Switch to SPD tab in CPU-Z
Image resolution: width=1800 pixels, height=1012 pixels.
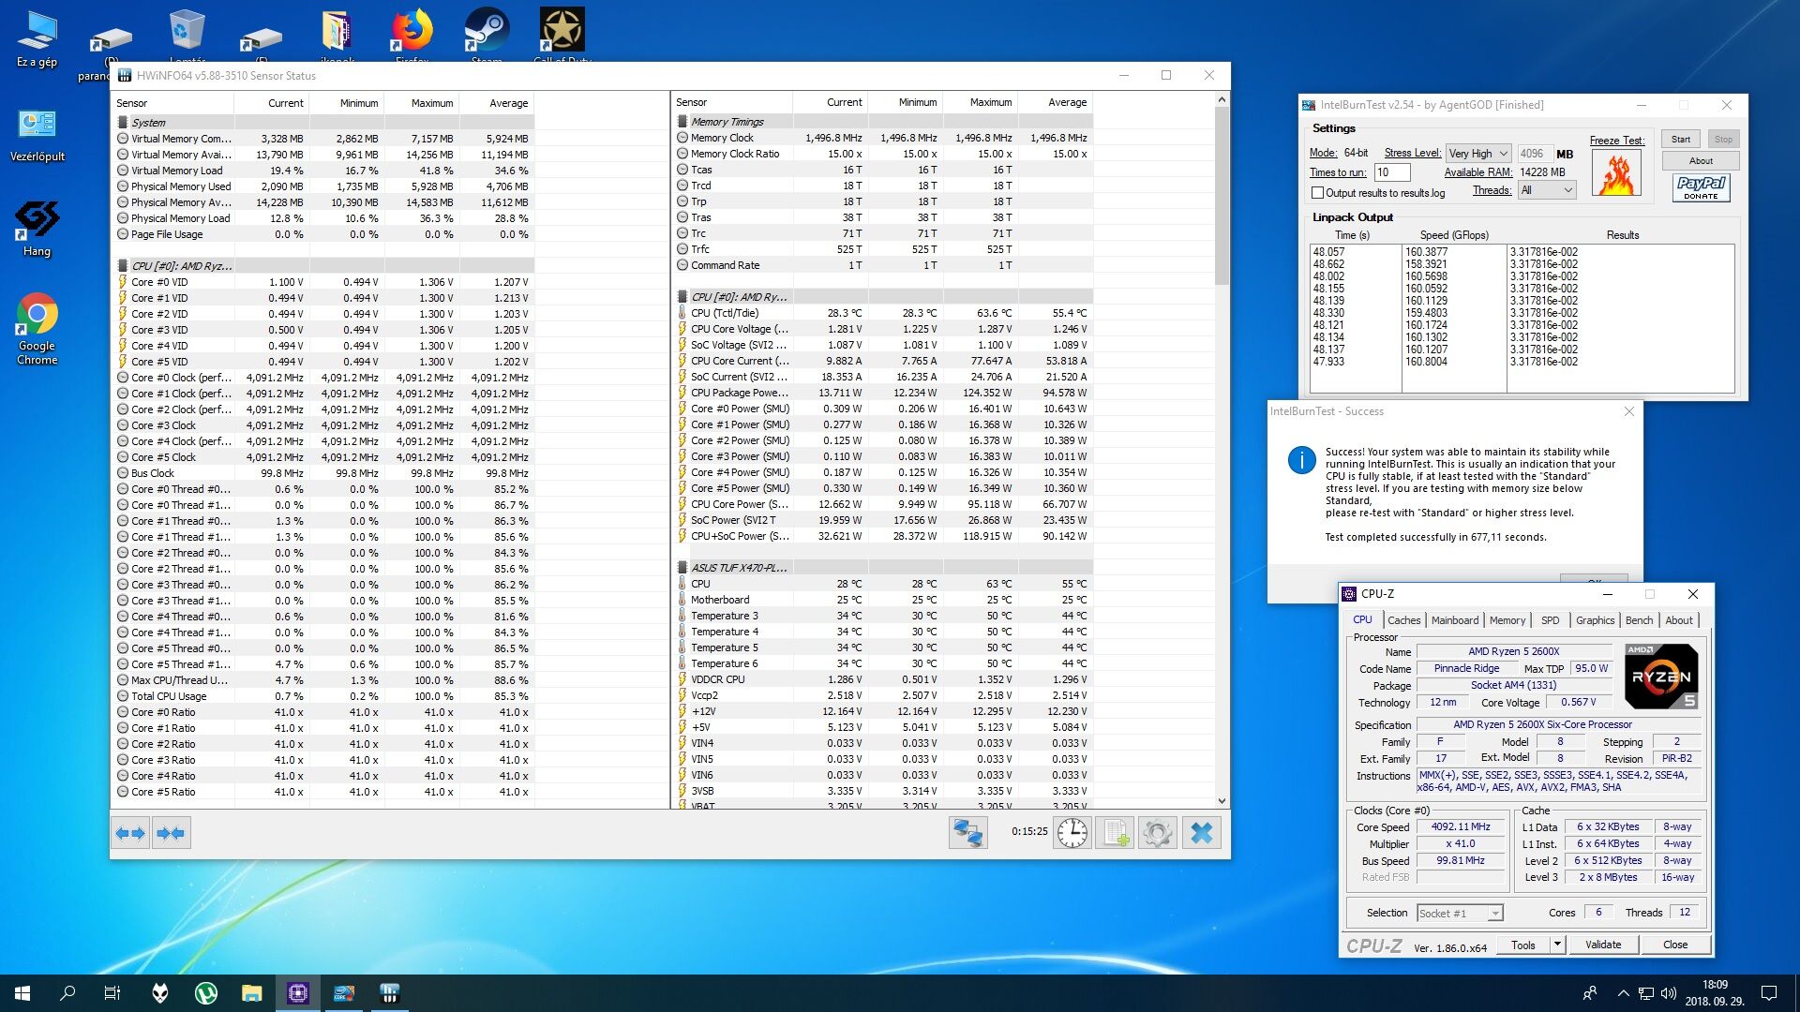coord(1550,620)
